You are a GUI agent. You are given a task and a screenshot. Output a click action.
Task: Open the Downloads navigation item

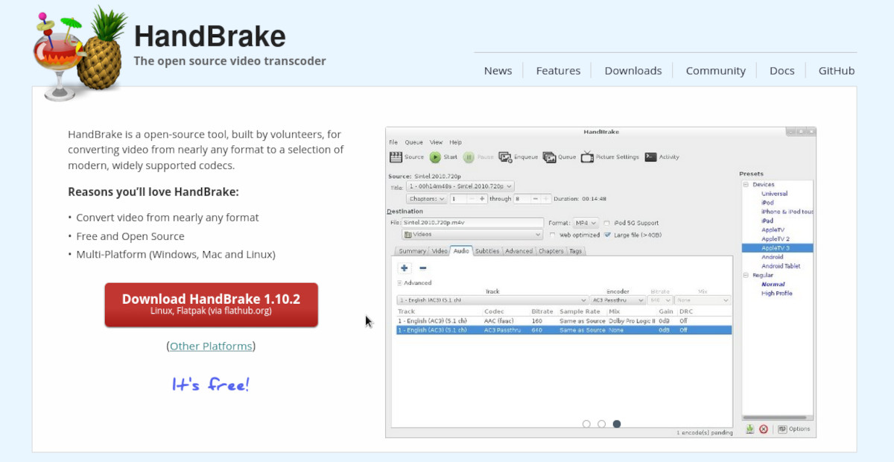(633, 71)
